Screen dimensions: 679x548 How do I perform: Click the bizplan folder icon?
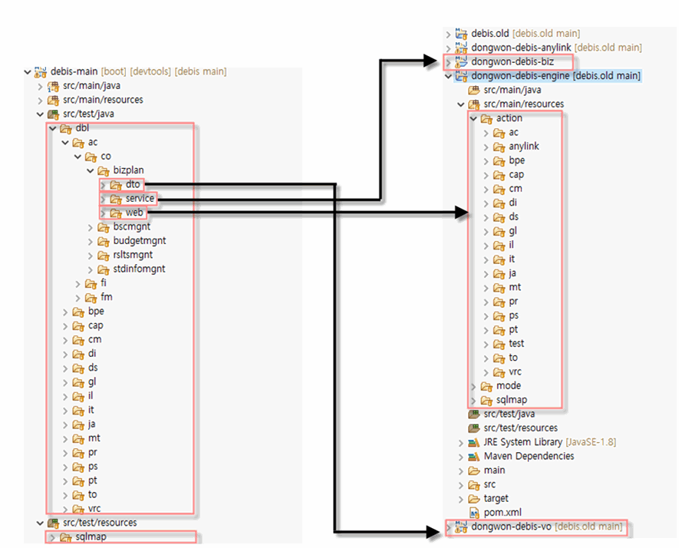coord(104,170)
